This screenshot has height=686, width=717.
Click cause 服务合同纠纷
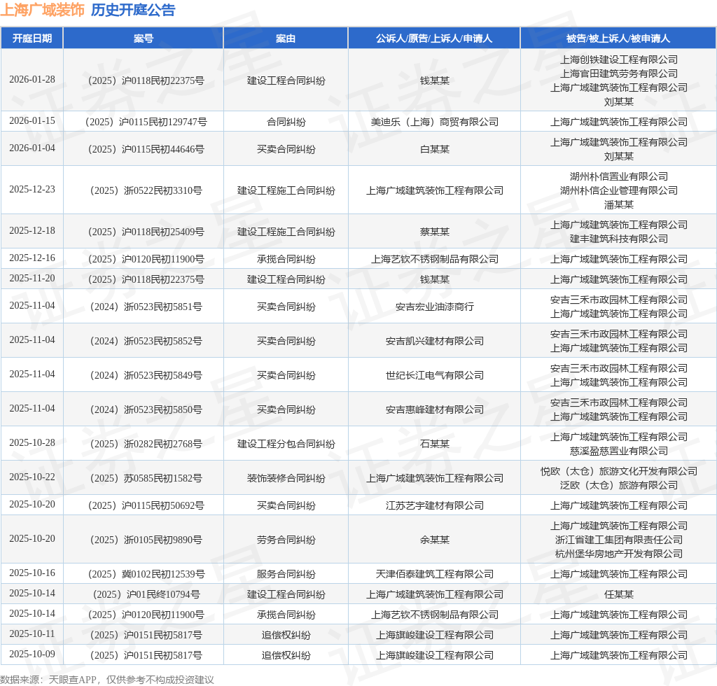(x=286, y=575)
